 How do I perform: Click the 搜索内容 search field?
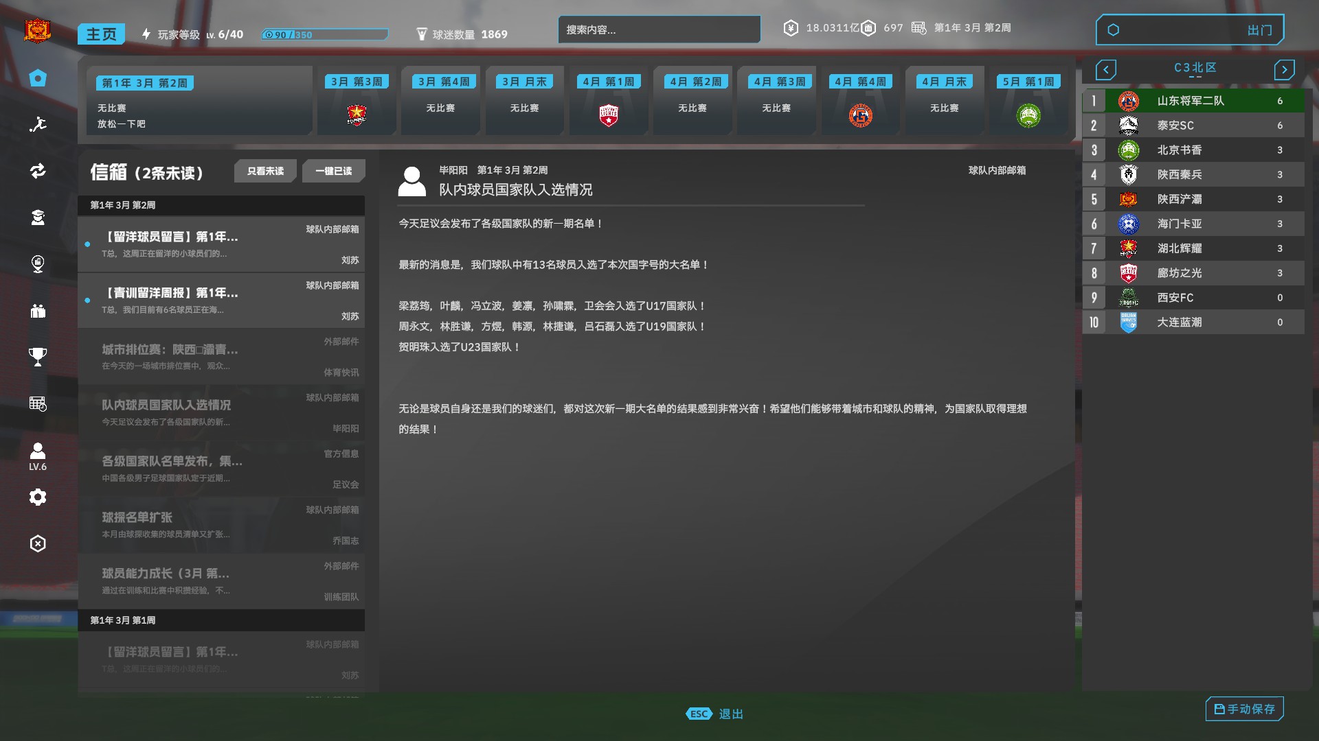click(659, 30)
